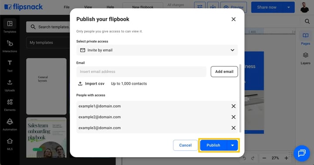Image resolution: width=314 pixels, height=165 pixels.
Task: Open the customize settings sliders icon
Action: click(200, 7)
